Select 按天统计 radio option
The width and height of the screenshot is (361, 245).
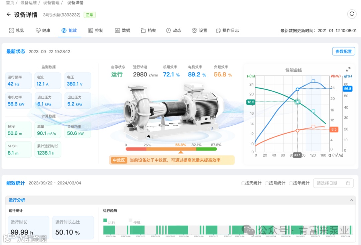[x=243, y=183]
